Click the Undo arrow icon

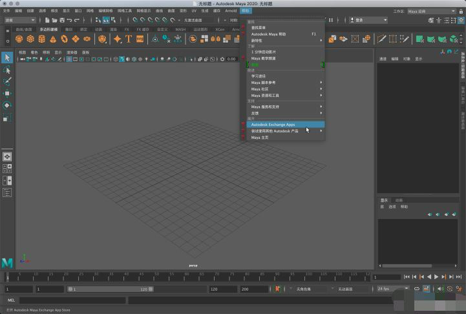69,20
